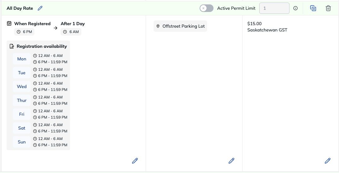
Task: Edit the All Day Rate name
Action: 40,8
